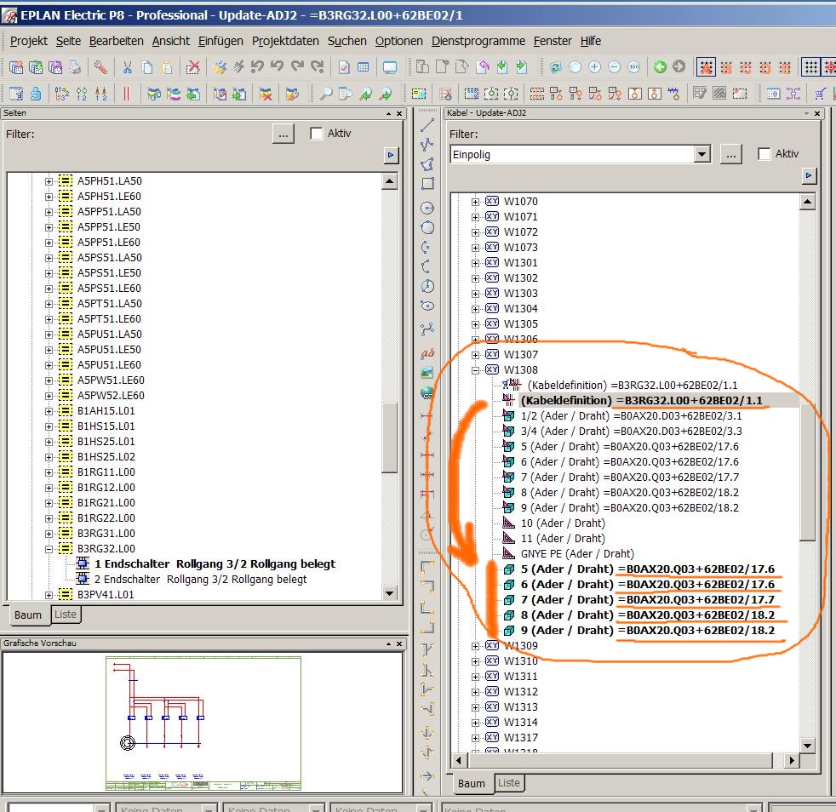Select the circle drawing tool

[427, 208]
